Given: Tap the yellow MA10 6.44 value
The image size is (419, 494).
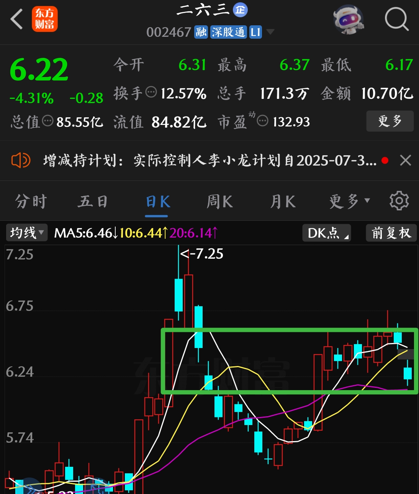Looking at the screenshot, I should pos(143,233).
